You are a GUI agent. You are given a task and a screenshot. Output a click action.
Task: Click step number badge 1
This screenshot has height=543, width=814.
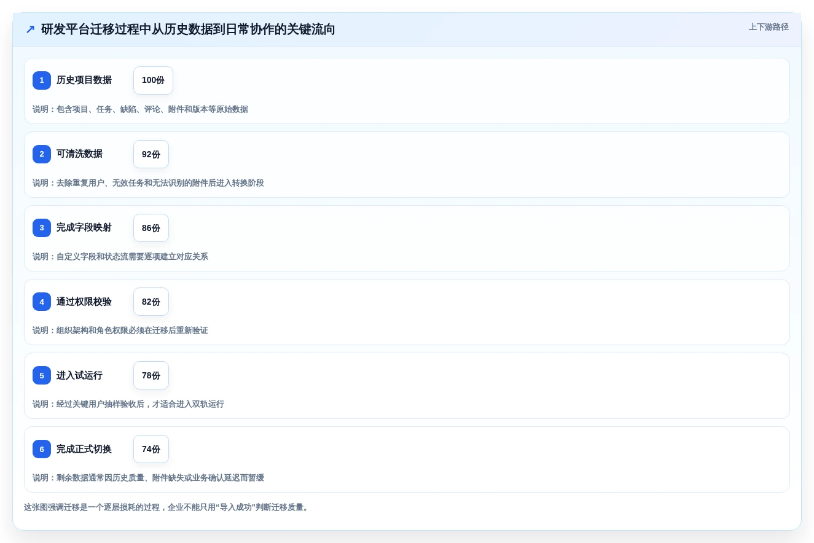(x=42, y=80)
